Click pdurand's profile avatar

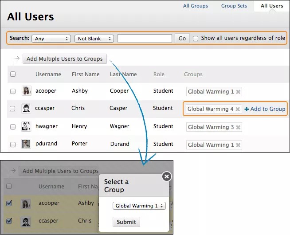[x=26, y=144]
